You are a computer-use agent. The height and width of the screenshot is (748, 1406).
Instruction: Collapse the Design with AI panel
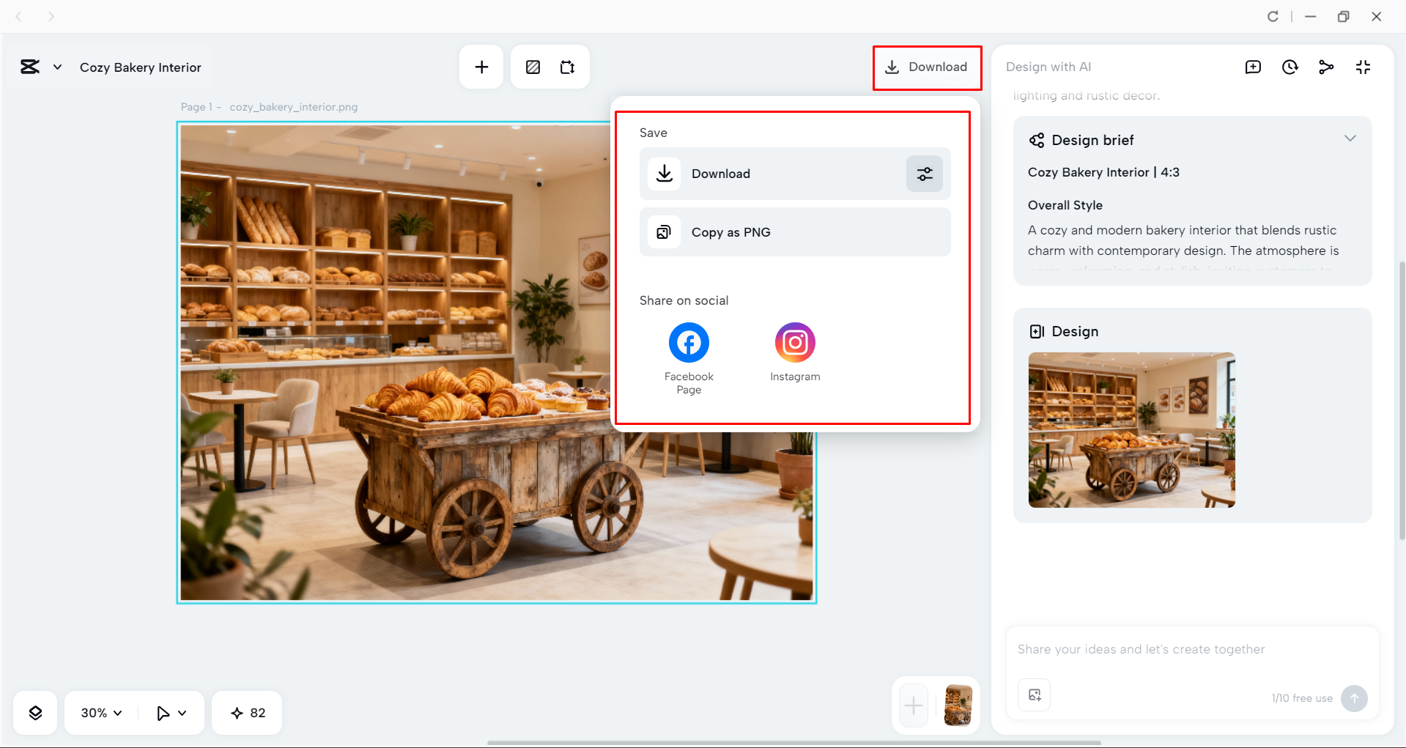coord(1363,67)
